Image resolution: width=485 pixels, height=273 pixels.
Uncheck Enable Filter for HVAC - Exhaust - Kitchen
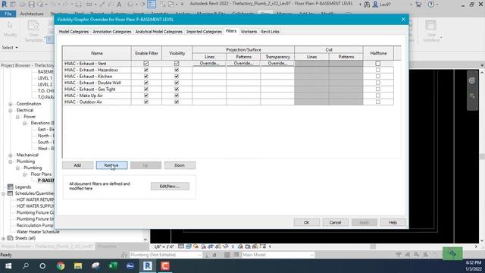[146, 77]
